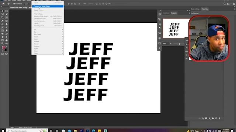
Task: Click the add layer mask icon
Action: [x=206, y=118]
